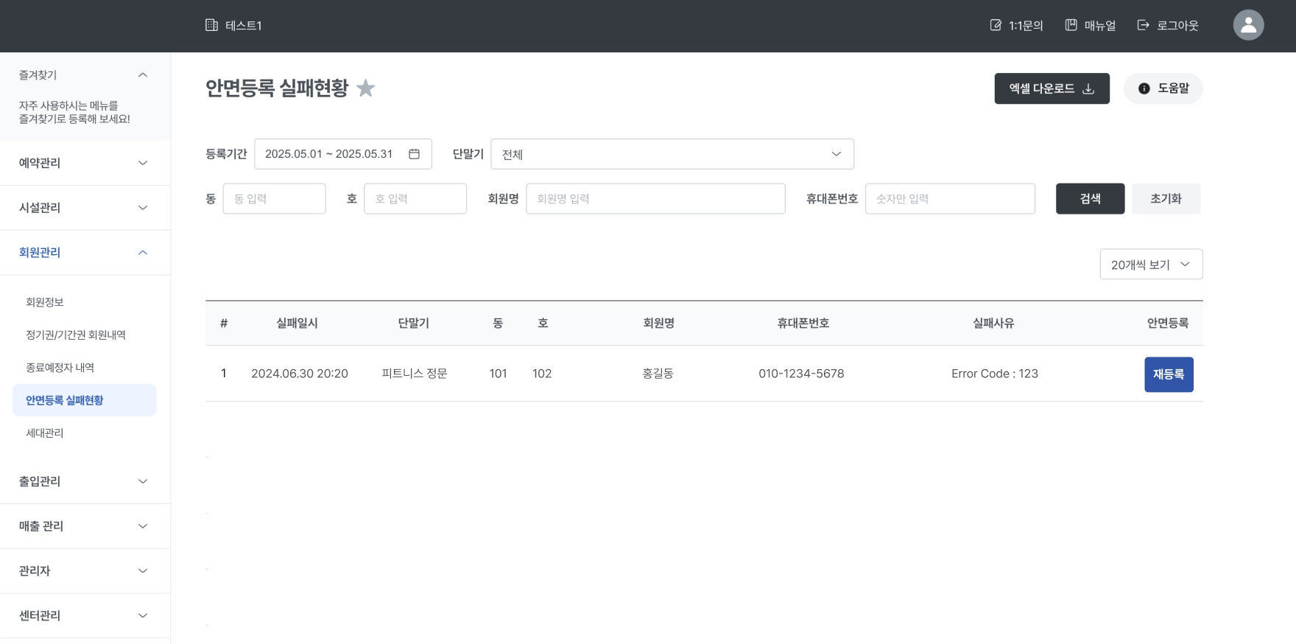Screen dimensions: 1296x644
Task: Open 정기권/기간권 회원내역 submenu
Action: (x=76, y=335)
